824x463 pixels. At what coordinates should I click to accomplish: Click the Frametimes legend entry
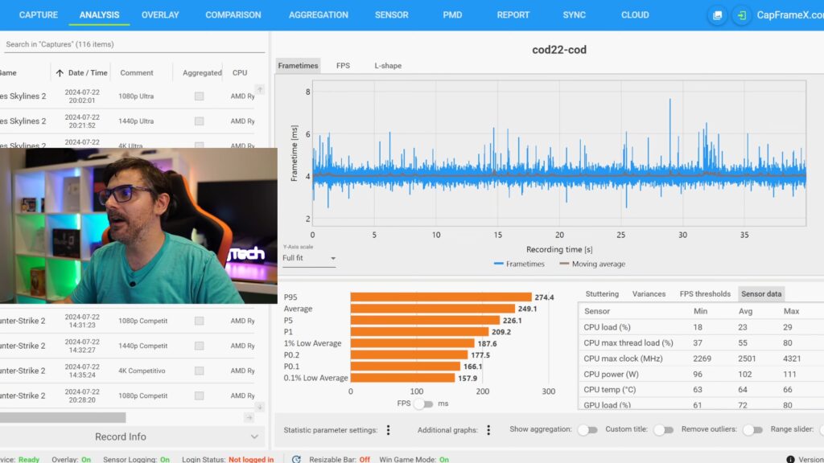[519, 264]
